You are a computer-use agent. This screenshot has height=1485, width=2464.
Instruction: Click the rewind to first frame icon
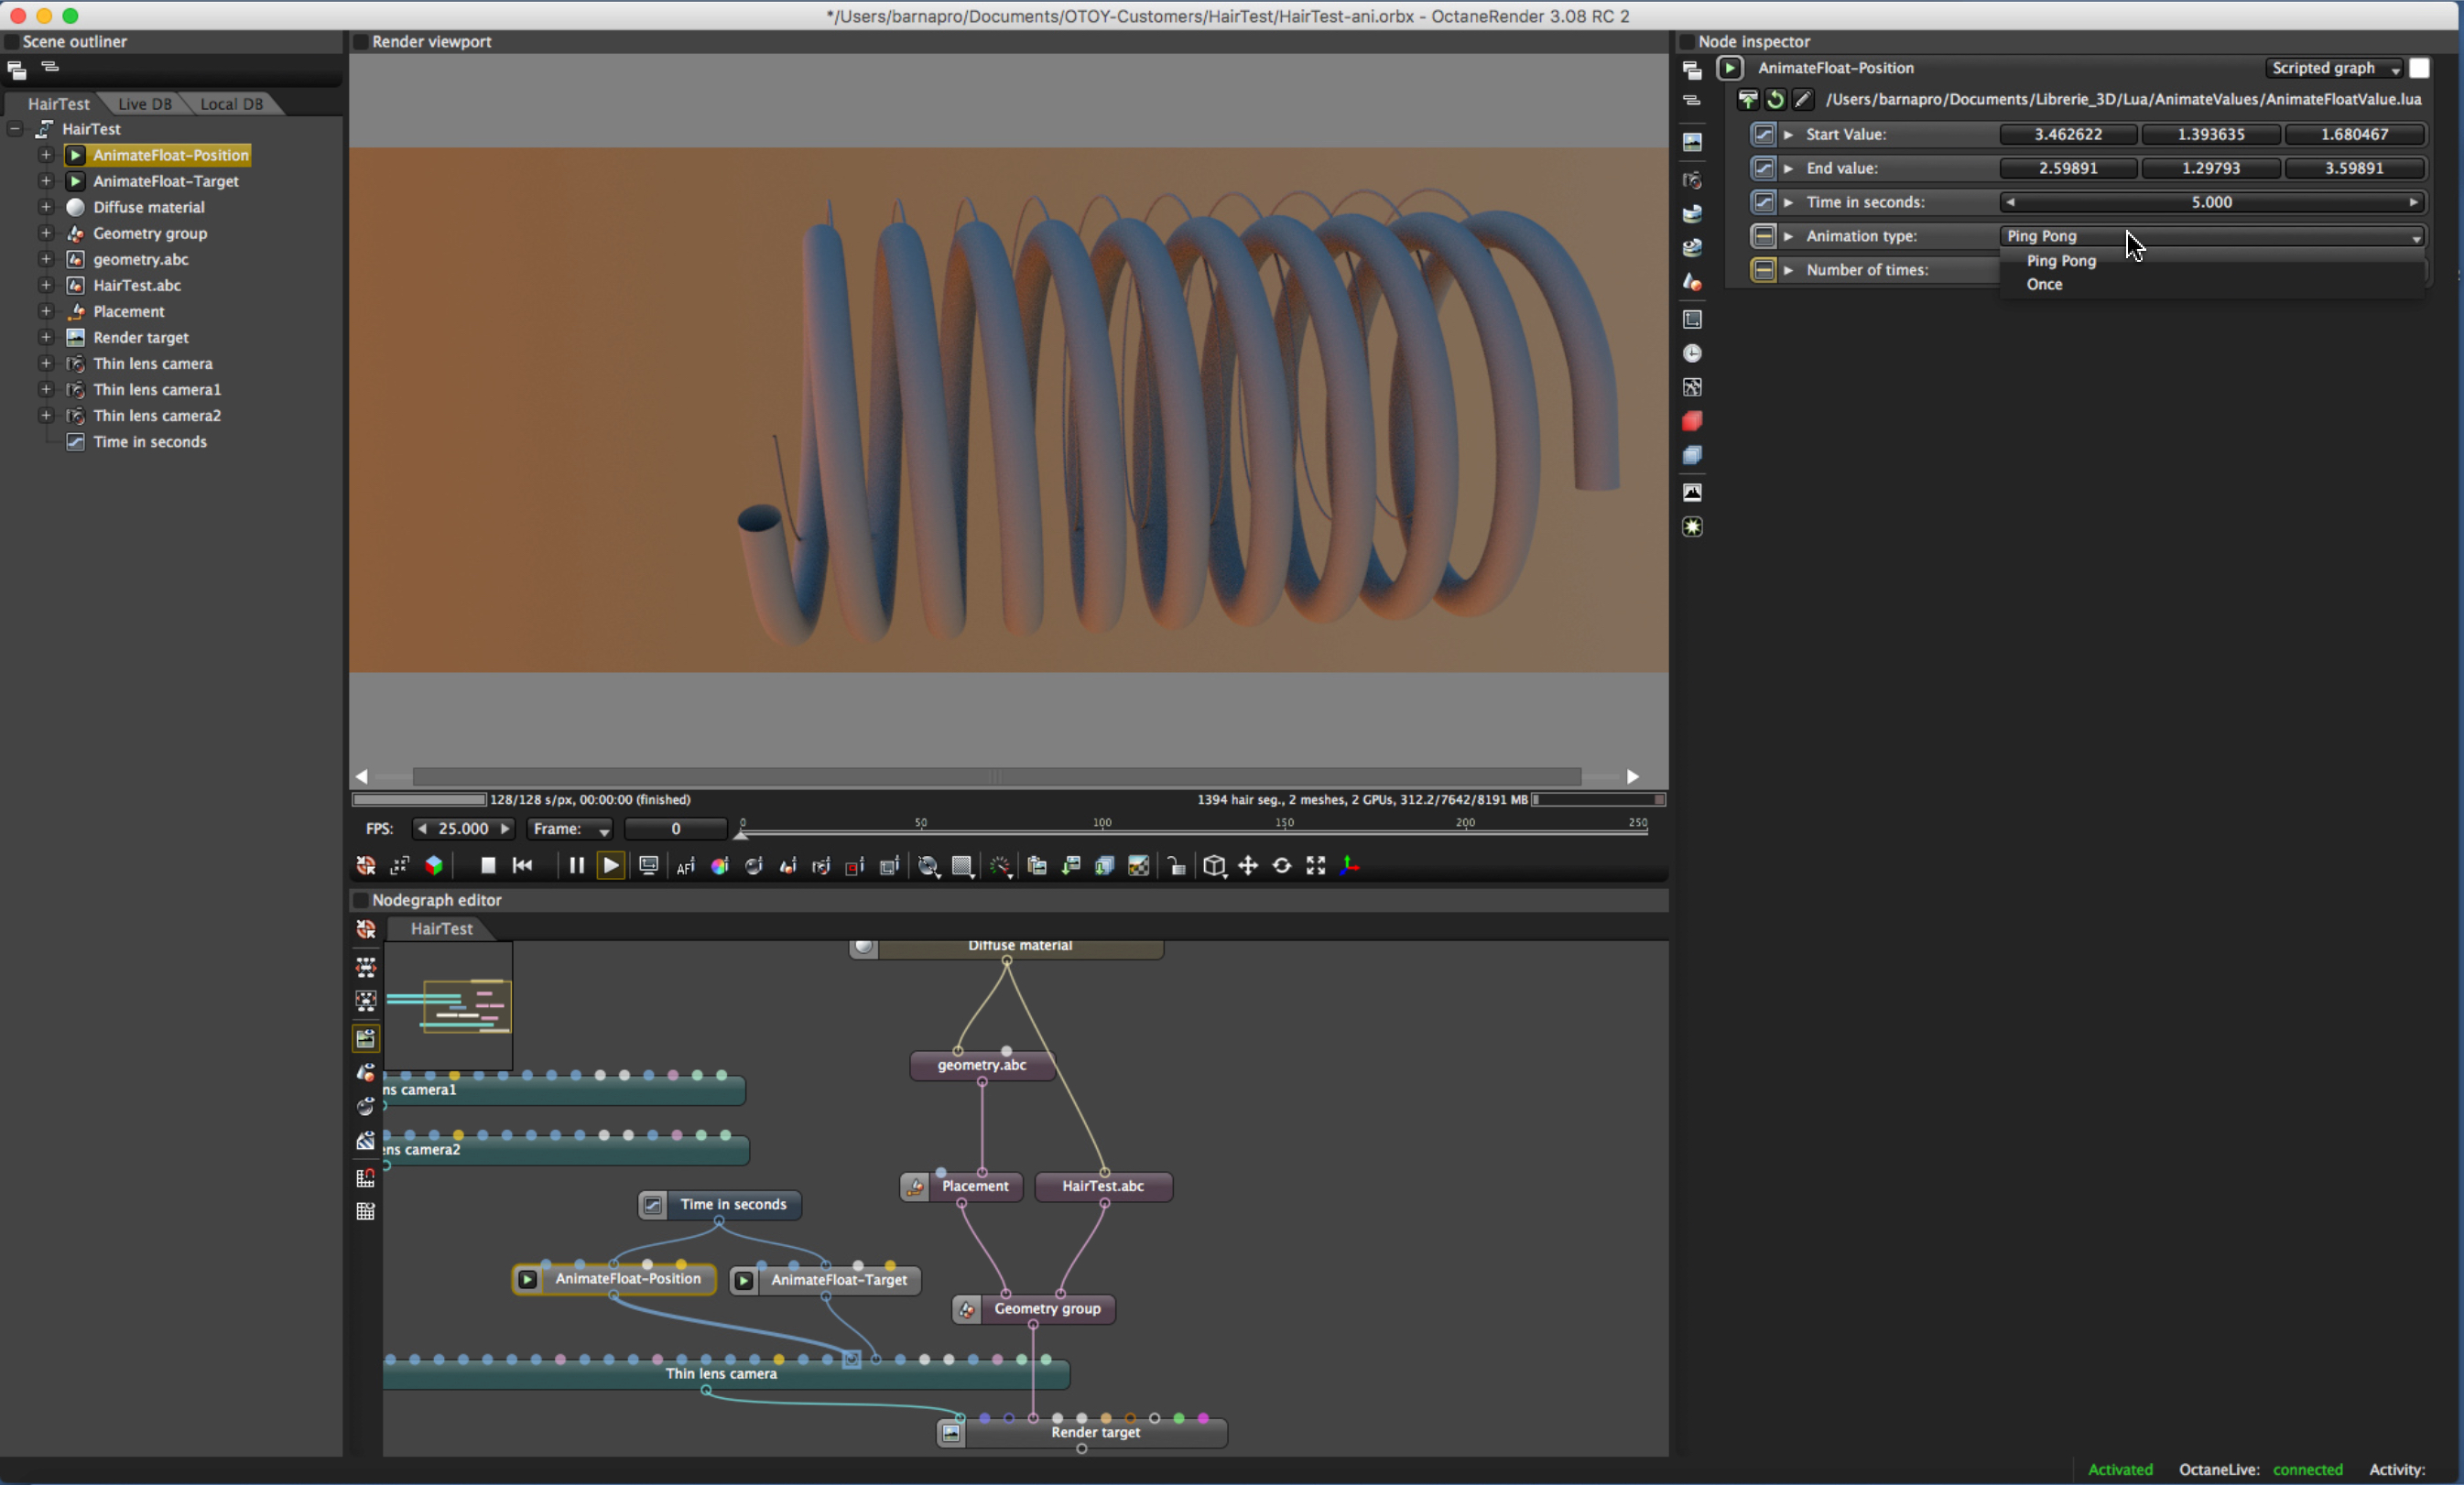[522, 866]
